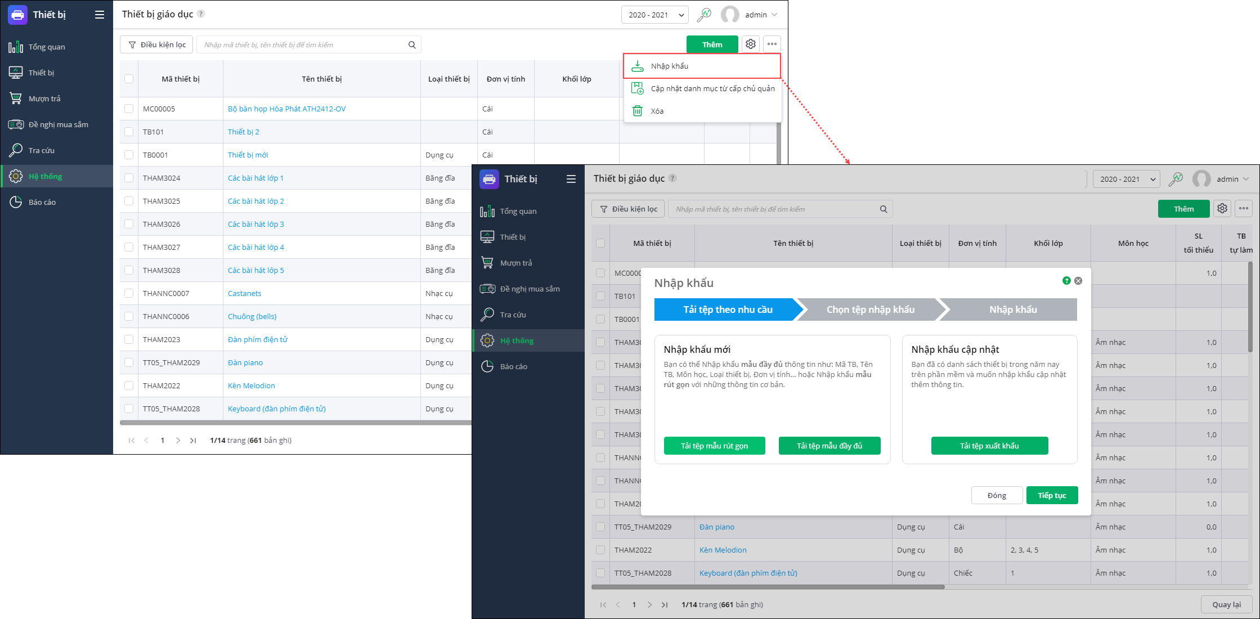Open the 2020 - 2021 year dropdown, top-left window
The width and height of the screenshot is (1260, 619).
pos(655,15)
